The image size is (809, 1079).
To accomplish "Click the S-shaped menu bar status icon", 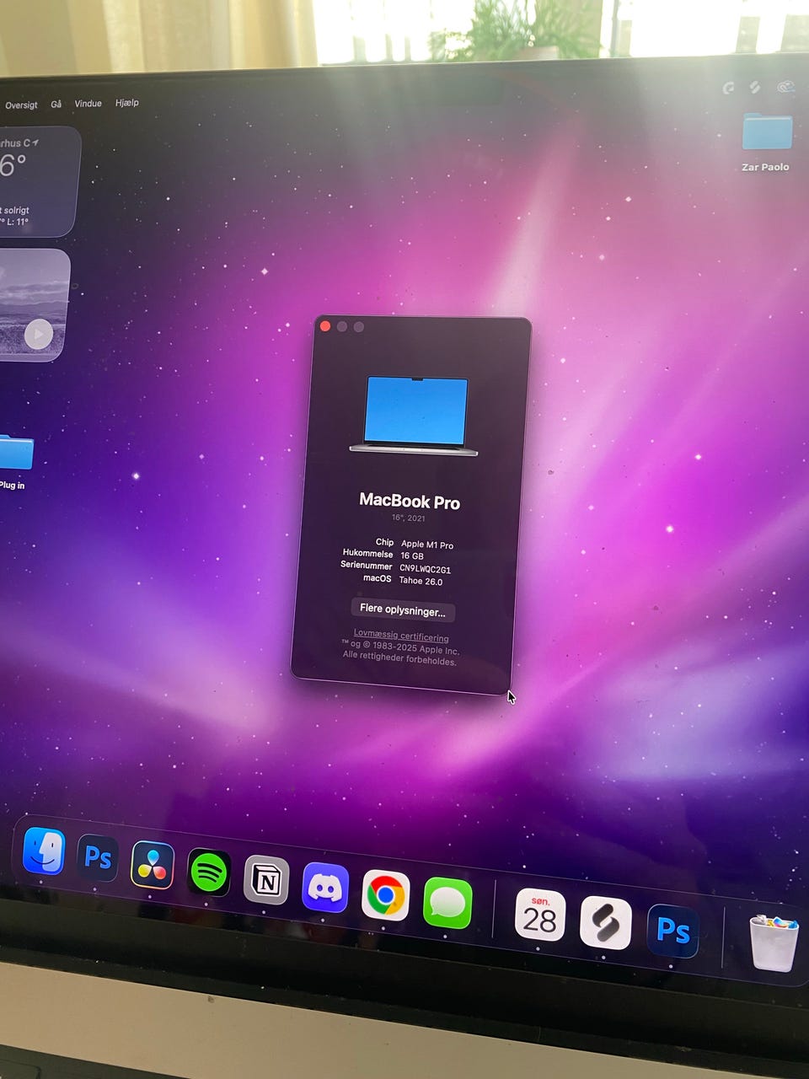I will [x=755, y=87].
